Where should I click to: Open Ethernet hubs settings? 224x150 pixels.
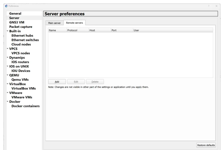tap(22, 35)
